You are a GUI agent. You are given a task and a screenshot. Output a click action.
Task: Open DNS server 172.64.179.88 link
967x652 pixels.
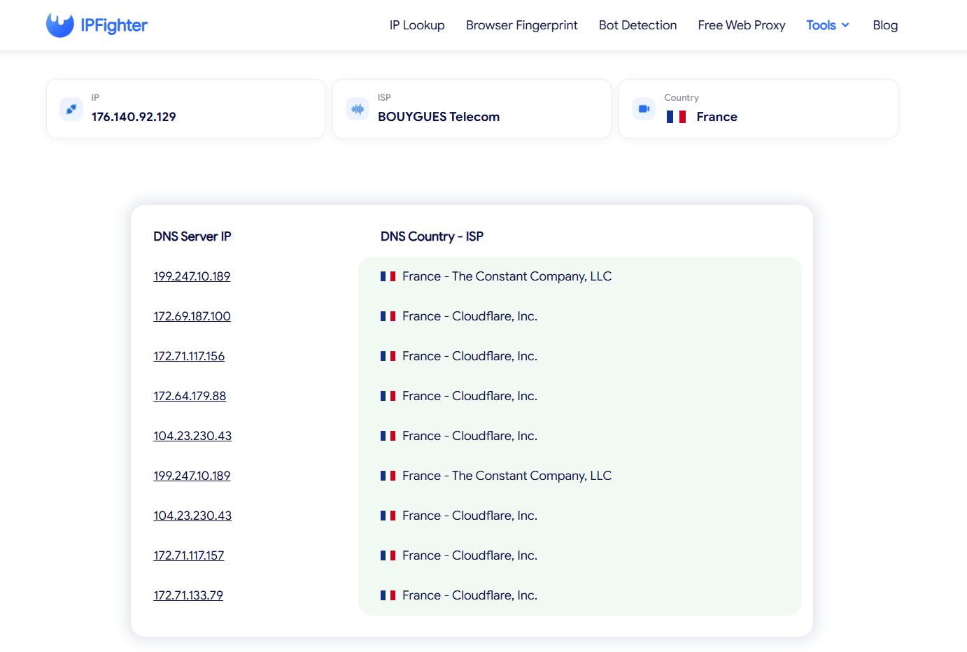click(x=190, y=396)
